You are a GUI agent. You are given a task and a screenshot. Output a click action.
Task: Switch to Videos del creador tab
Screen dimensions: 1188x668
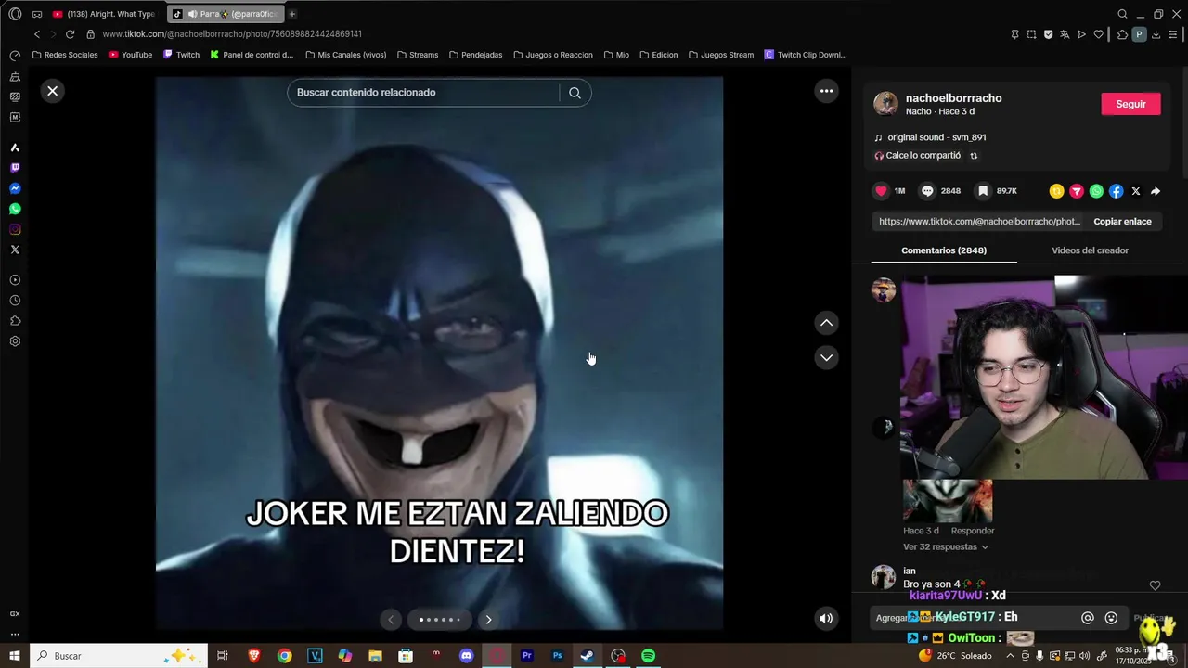coord(1090,250)
